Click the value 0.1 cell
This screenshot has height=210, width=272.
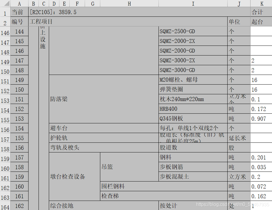[x=261, y=99]
